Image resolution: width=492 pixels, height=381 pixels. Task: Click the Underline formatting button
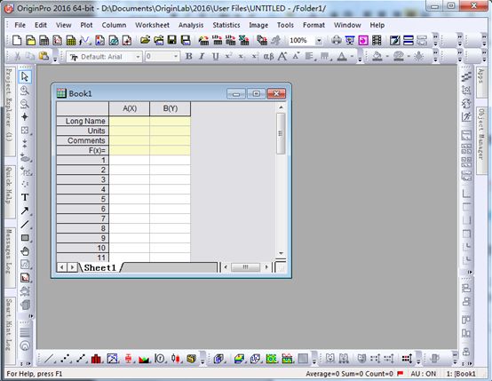[215, 56]
